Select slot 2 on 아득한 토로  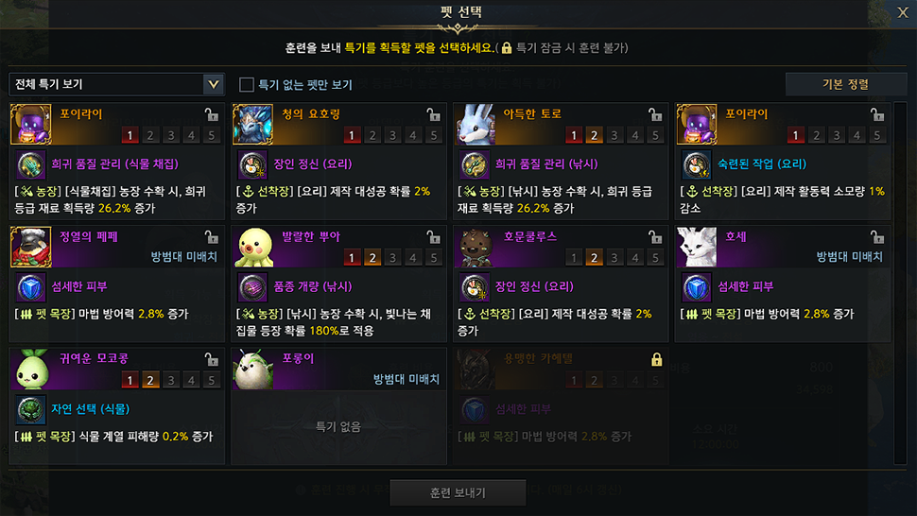tap(595, 135)
